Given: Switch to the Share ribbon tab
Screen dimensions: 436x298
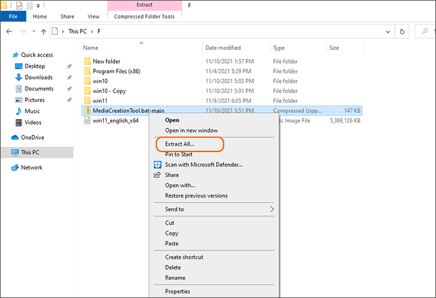Looking at the screenshot, I should click(67, 16).
